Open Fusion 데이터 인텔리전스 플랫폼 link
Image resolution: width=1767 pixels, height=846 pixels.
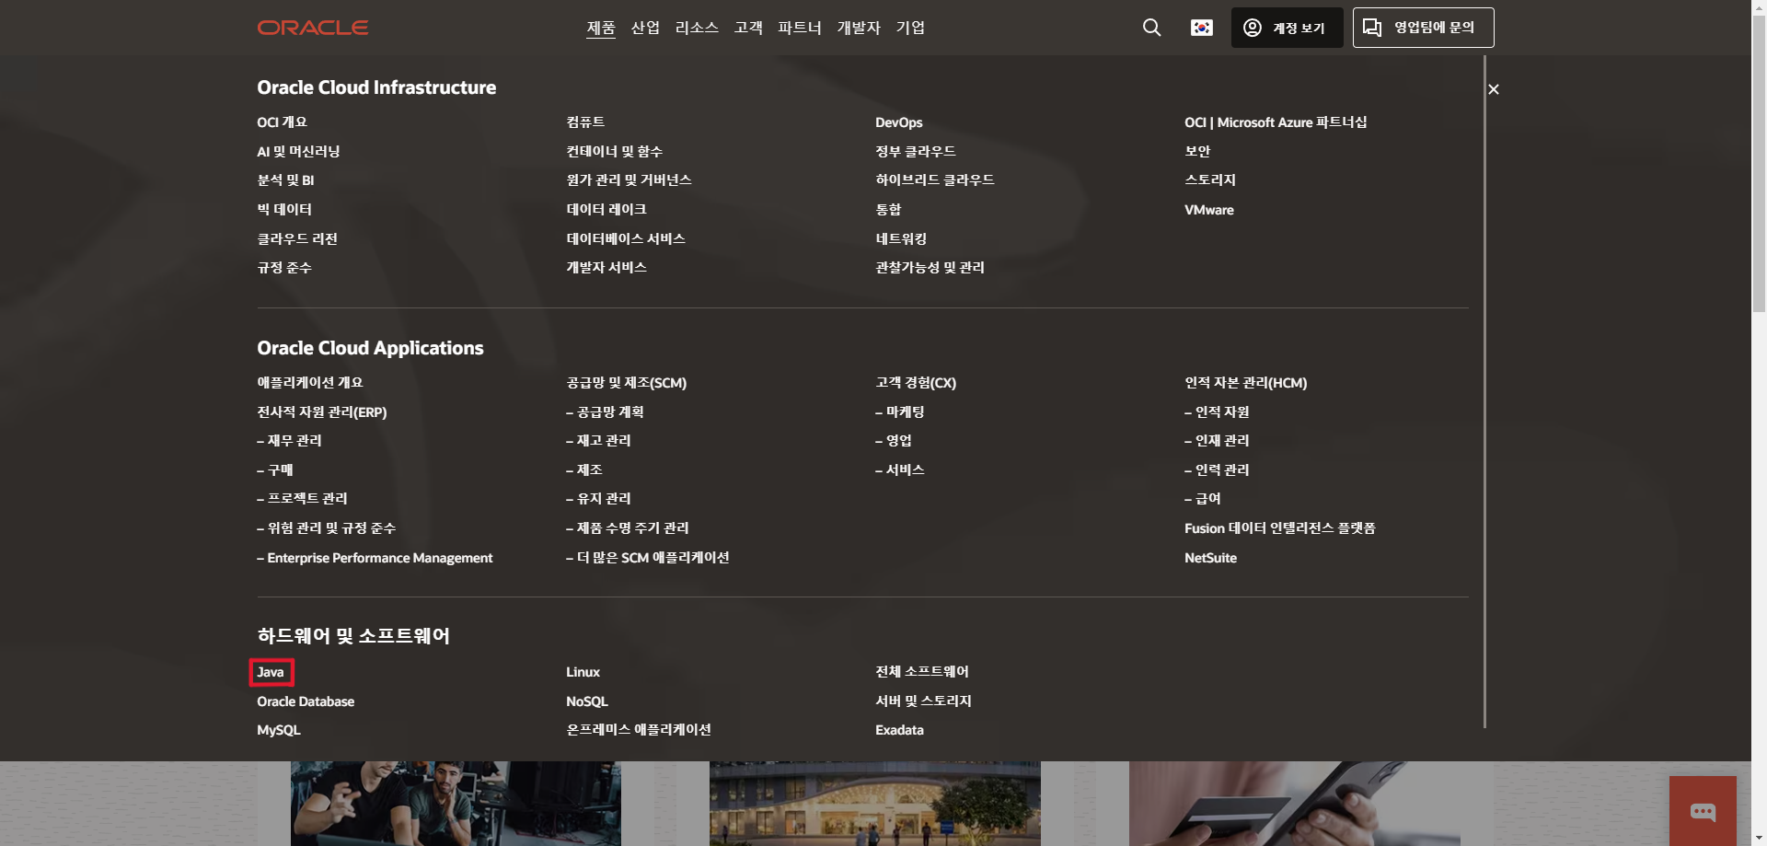click(x=1280, y=528)
